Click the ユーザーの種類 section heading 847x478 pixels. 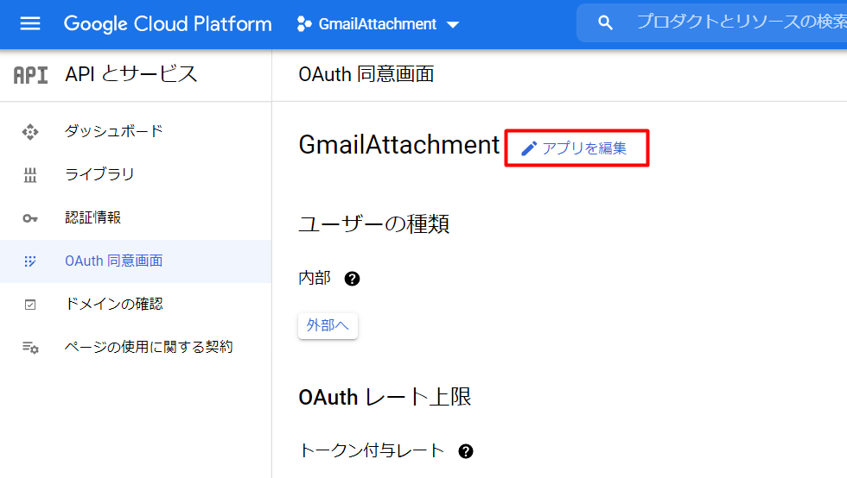[373, 223]
